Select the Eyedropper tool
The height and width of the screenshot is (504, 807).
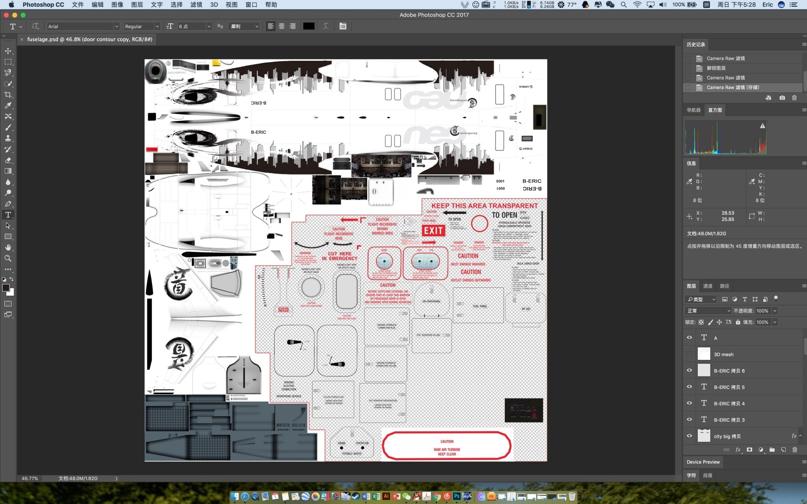tap(8, 106)
